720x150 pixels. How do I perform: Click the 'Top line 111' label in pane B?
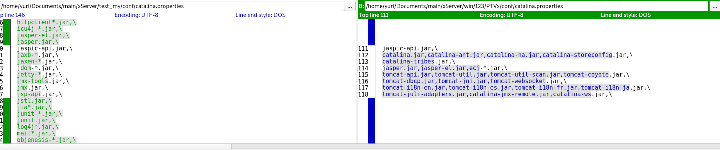(x=374, y=15)
